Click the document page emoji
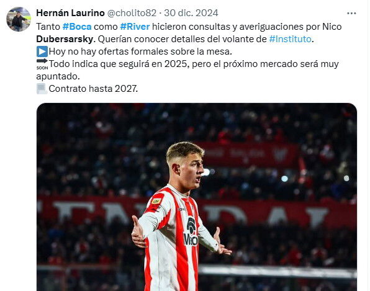The height and width of the screenshot is (291, 370). (x=42, y=89)
